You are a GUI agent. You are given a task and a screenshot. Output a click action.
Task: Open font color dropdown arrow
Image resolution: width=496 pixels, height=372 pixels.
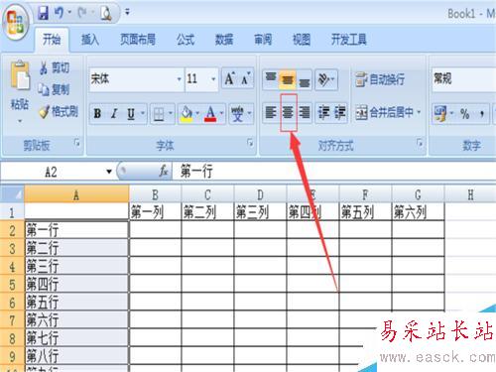pos(221,114)
